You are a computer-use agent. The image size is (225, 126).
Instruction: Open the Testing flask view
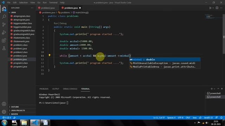pos(4,48)
